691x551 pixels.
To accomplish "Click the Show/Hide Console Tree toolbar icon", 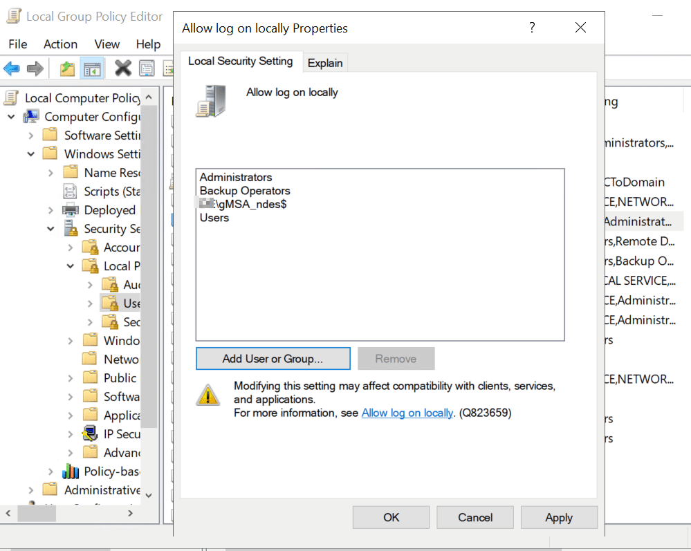I will click(91, 68).
